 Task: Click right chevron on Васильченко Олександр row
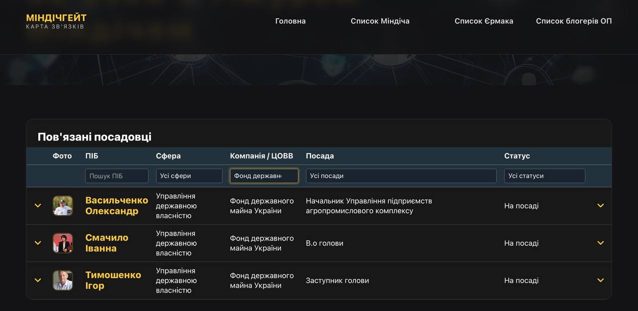click(x=601, y=206)
